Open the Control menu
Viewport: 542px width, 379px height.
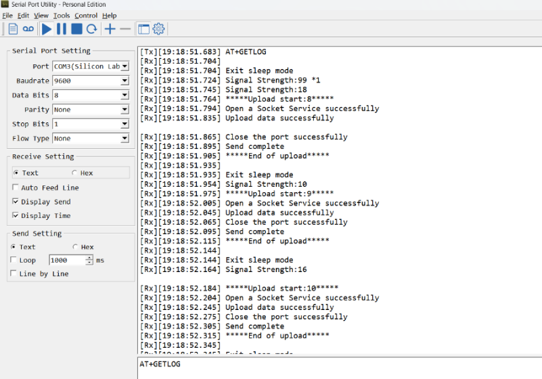86,16
